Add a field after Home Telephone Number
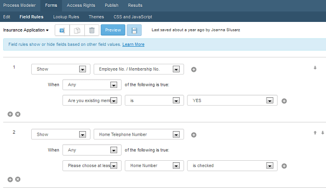Image resolution: width=326 pixels, height=193 pixels. tap(194, 135)
